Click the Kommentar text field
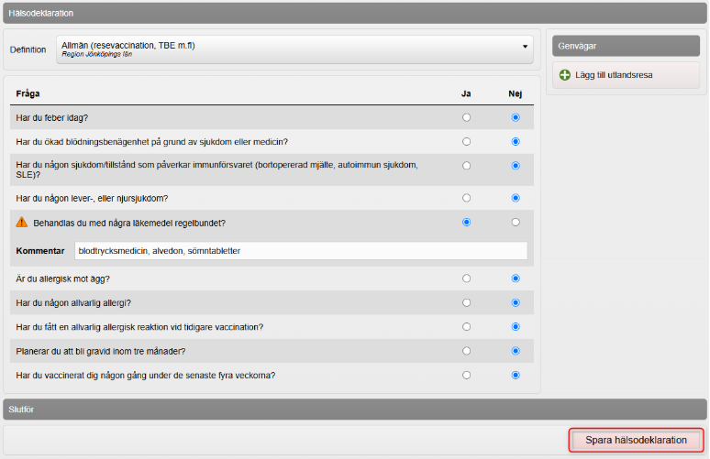 (301, 250)
